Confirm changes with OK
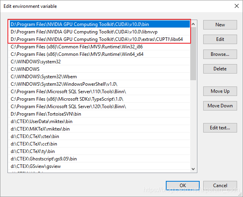This screenshot has height=197, width=243. coord(183,185)
